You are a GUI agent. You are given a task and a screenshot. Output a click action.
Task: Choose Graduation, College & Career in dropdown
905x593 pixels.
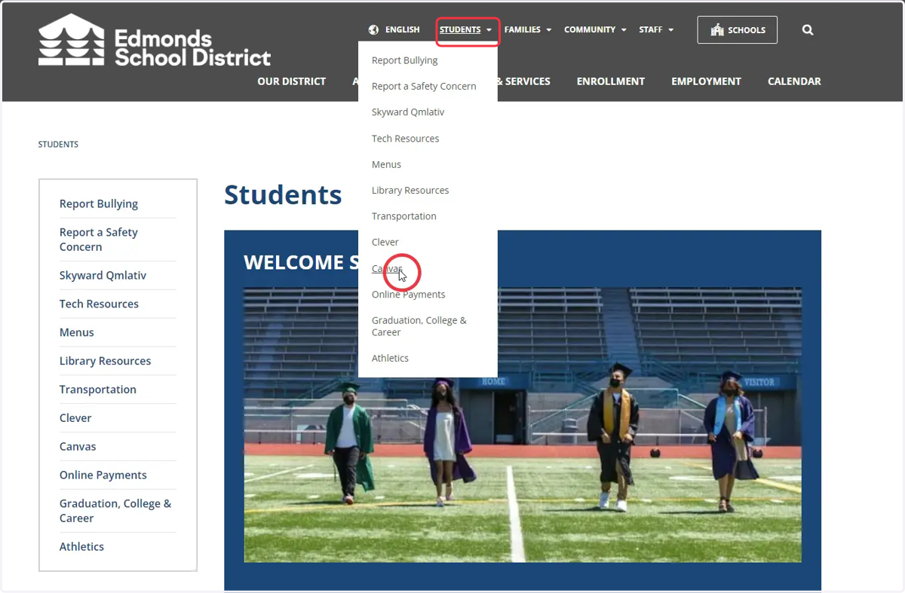coord(419,326)
